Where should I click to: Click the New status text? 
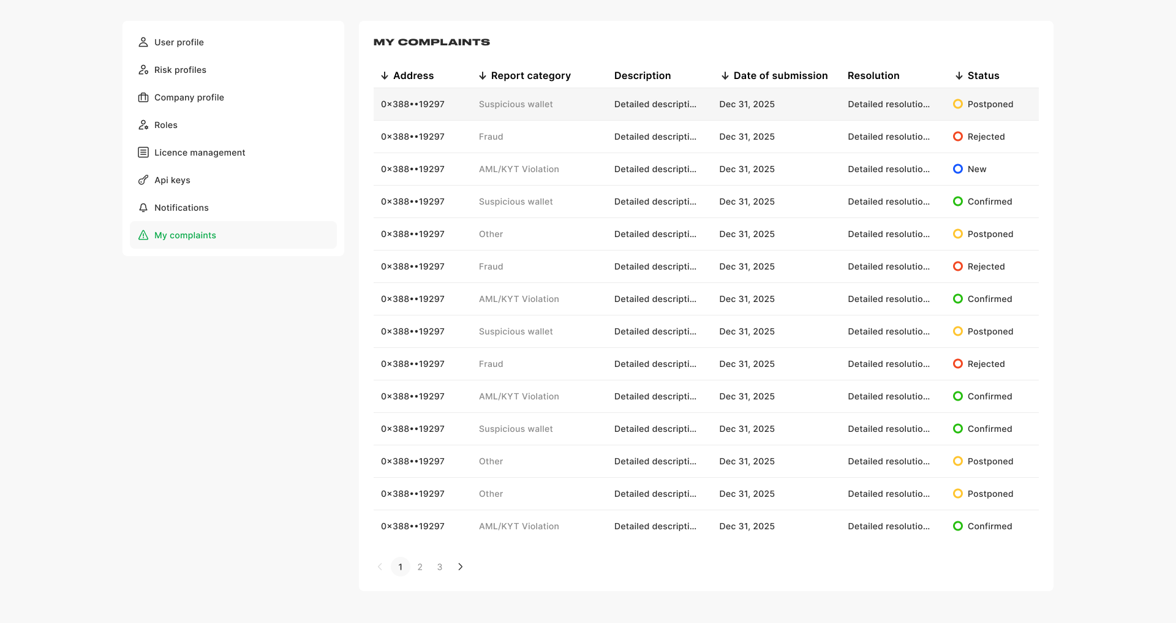tap(977, 169)
